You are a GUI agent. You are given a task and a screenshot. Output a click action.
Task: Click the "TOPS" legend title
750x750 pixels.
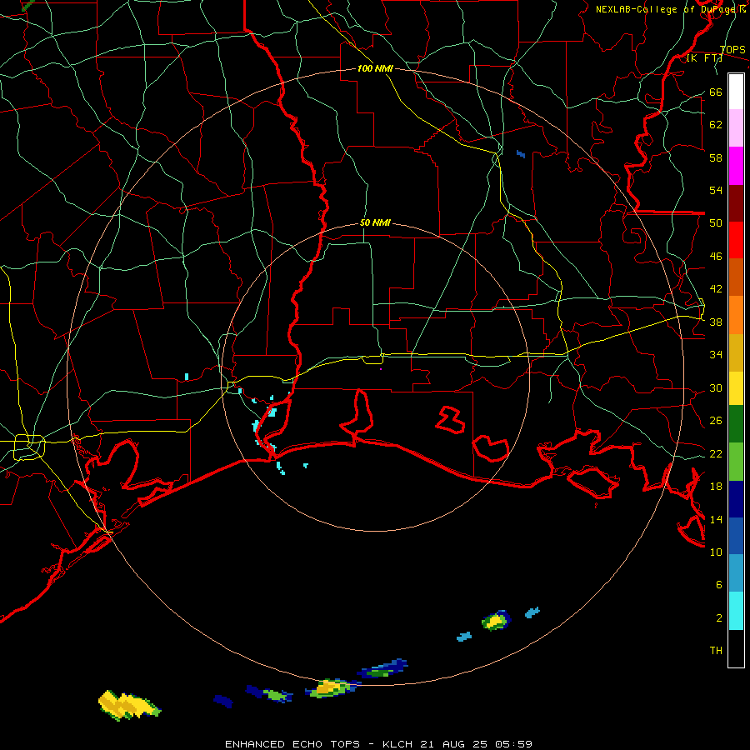tap(732, 50)
